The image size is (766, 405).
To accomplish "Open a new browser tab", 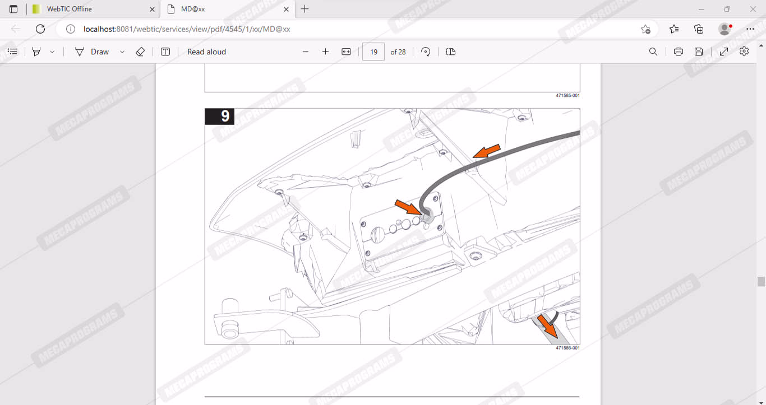I will [x=304, y=9].
